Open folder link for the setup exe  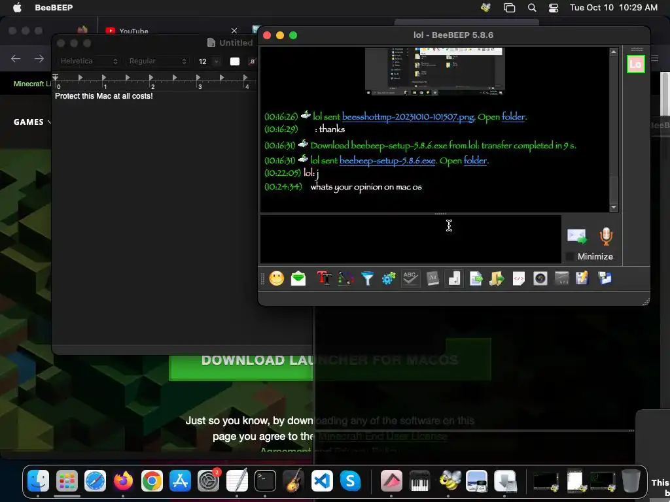(x=475, y=161)
